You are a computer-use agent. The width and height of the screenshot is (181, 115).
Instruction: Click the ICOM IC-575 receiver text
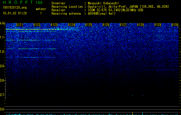[115, 10]
